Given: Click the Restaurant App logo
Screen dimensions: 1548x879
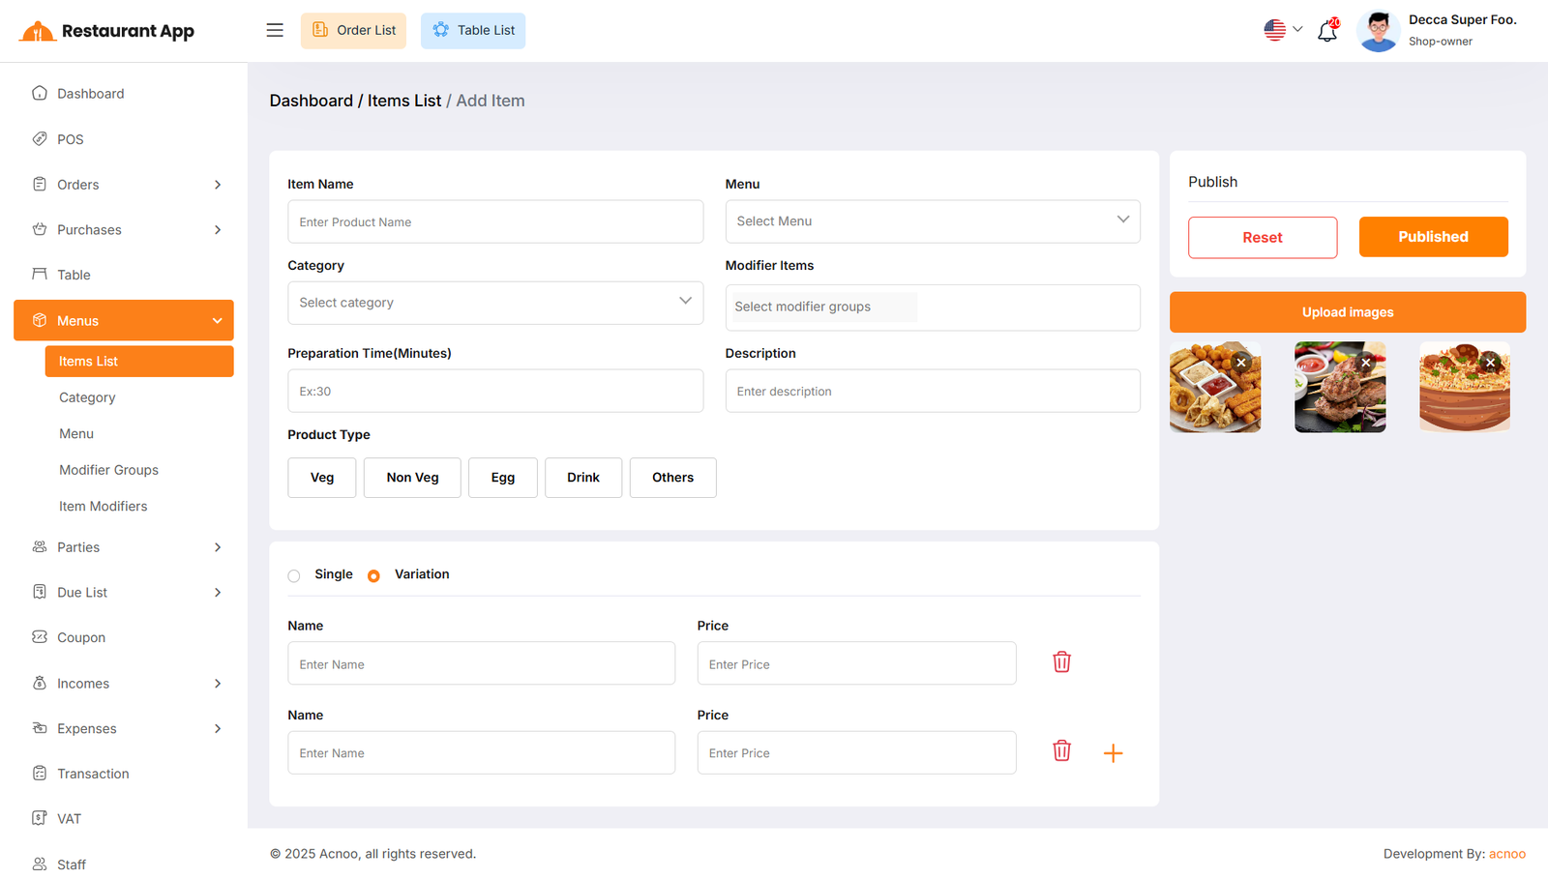Looking at the screenshot, I should pyautogui.click(x=106, y=31).
